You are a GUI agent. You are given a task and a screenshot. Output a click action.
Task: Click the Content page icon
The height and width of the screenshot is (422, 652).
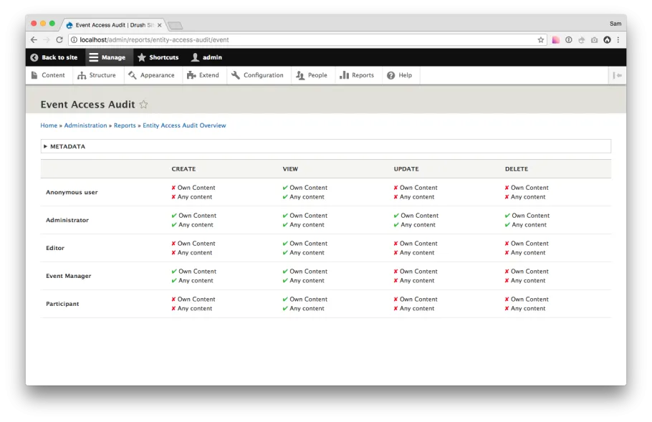click(35, 75)
